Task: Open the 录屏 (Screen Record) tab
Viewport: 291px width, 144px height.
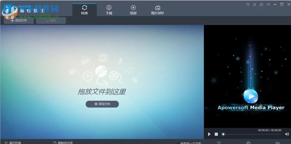Action: pyautogui.click(x=133, y=10)
